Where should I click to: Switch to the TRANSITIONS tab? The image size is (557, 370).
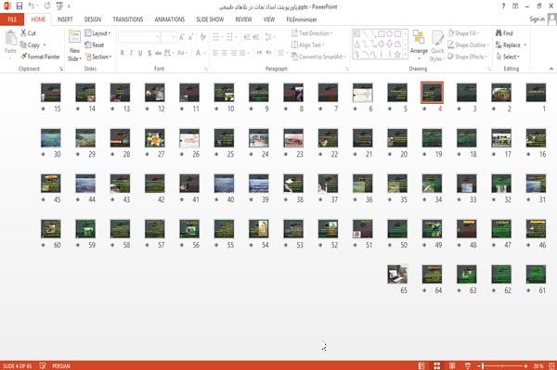[x=128, y=19]
